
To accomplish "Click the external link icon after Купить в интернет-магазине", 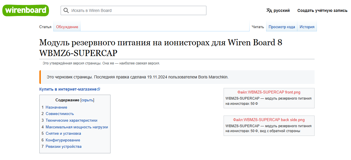I will [99, 89].
